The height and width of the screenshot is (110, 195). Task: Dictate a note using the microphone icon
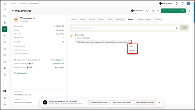click(176, 28)
